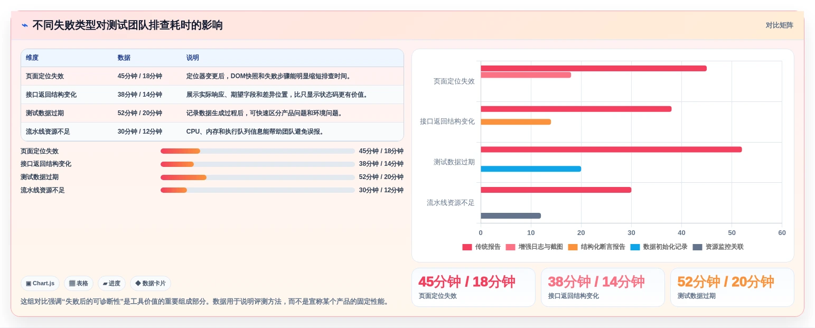Click the red 传统报告 legend swatch

point(467,247)
